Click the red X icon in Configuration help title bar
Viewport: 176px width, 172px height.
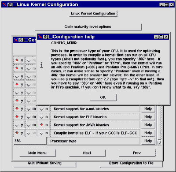click(40, 37)
